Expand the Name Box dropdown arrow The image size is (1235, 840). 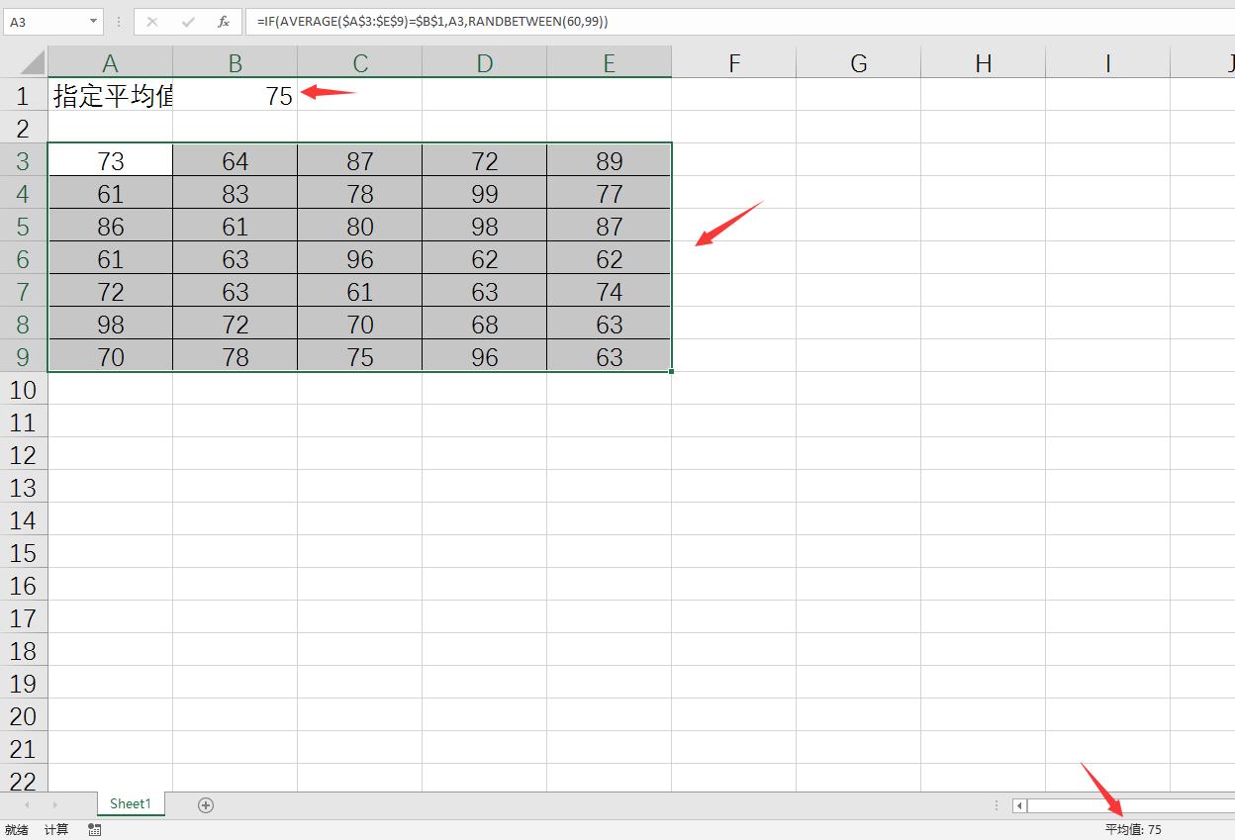click(x=94, y=21)
